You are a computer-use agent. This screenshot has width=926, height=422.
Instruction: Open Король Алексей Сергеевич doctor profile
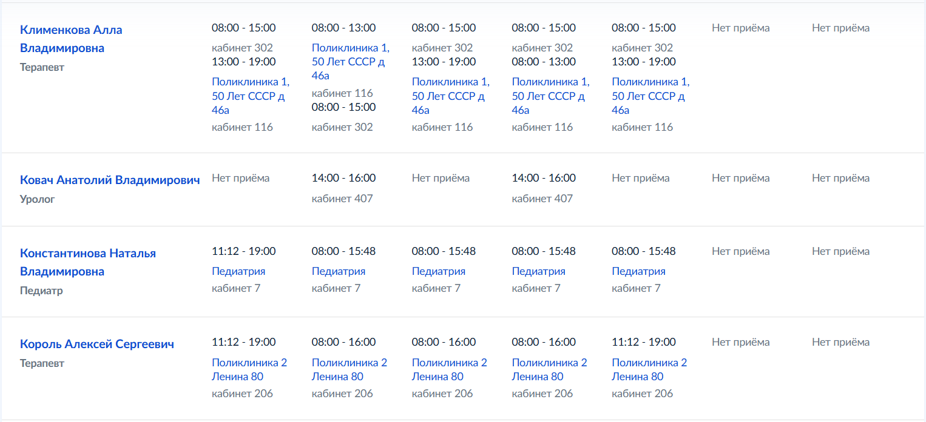(97, 344)
